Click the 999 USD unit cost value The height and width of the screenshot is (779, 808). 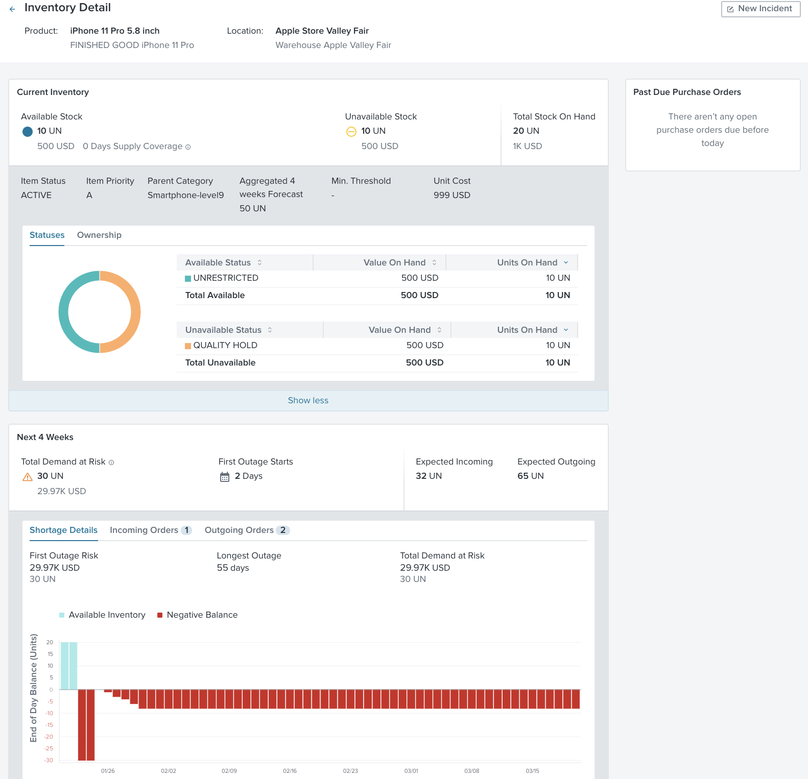point(452,195)
